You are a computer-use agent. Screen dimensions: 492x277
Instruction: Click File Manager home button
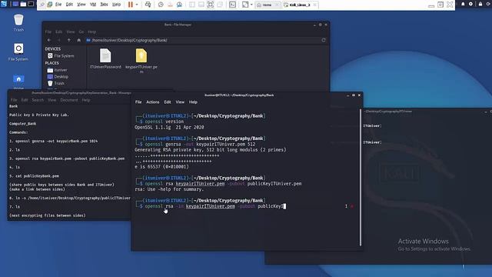pyautogui.click(x=78, y=40)
